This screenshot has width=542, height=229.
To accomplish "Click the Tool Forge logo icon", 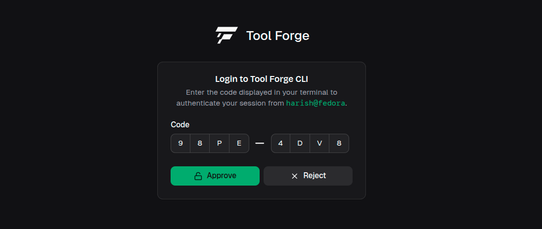I will (226, 36).
